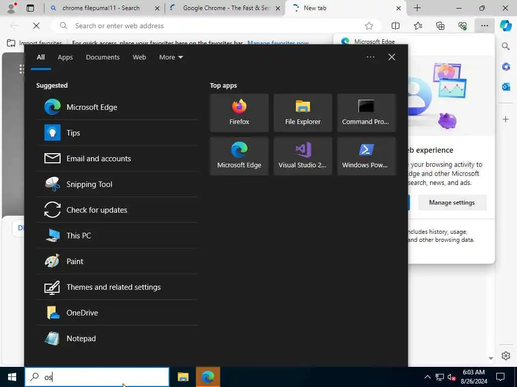Open Firefox in Top apps

click(x=239, y=113)
